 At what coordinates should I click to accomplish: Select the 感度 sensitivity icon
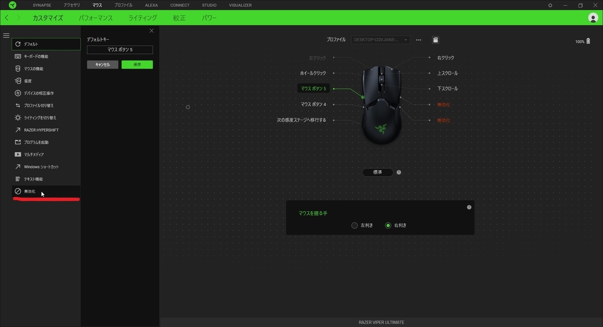18,80
